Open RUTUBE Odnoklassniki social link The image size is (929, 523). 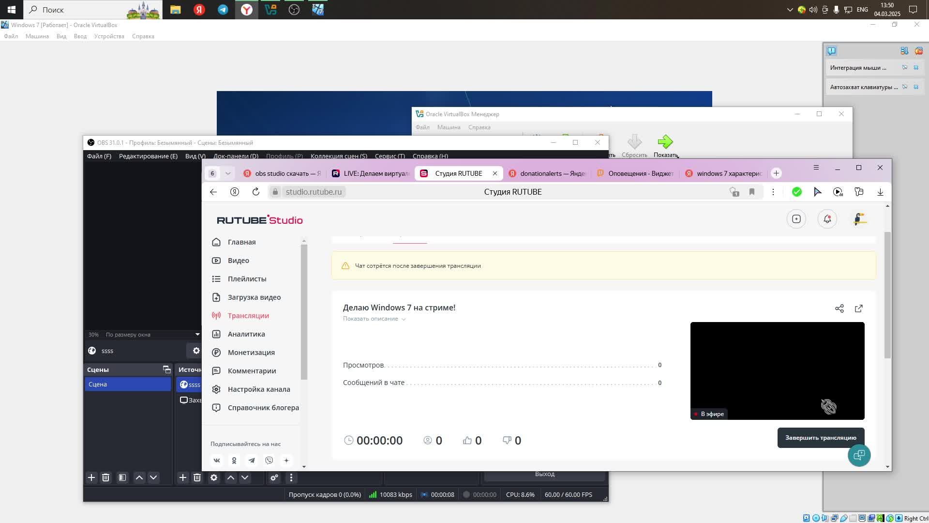pos(234,461)
